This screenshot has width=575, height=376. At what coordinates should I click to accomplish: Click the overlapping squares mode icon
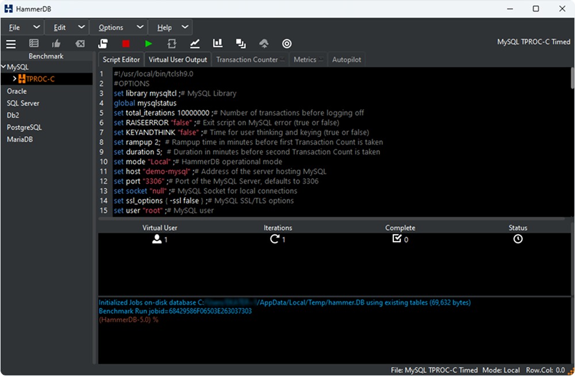tap(241, 44)
